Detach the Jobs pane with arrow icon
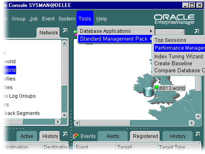205x154 pixels. click(x=65, y=134)
